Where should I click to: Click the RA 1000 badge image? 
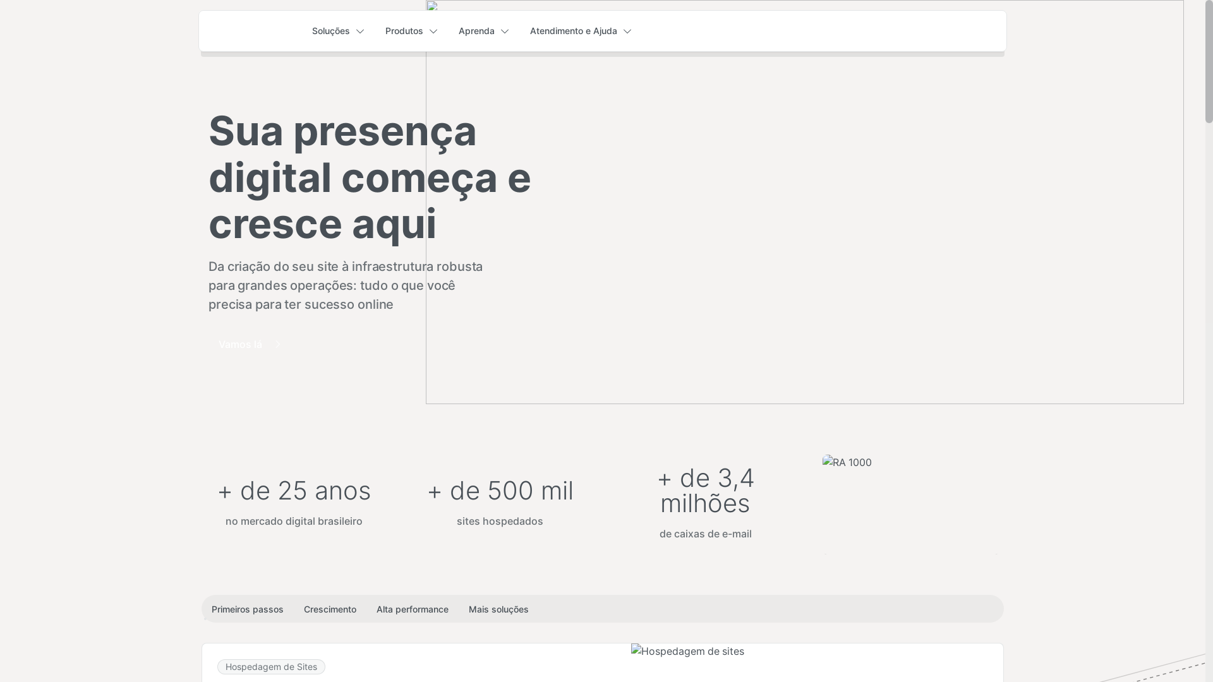(910, 505)
